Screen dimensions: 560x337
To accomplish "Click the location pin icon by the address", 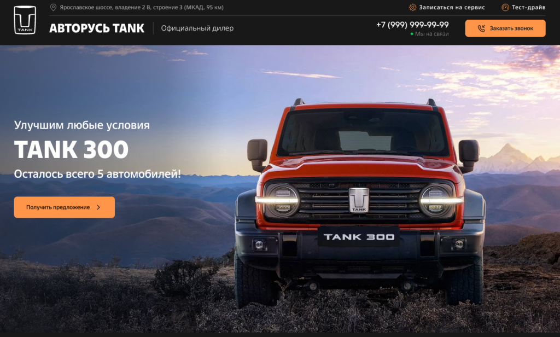I will coord(53,8).
